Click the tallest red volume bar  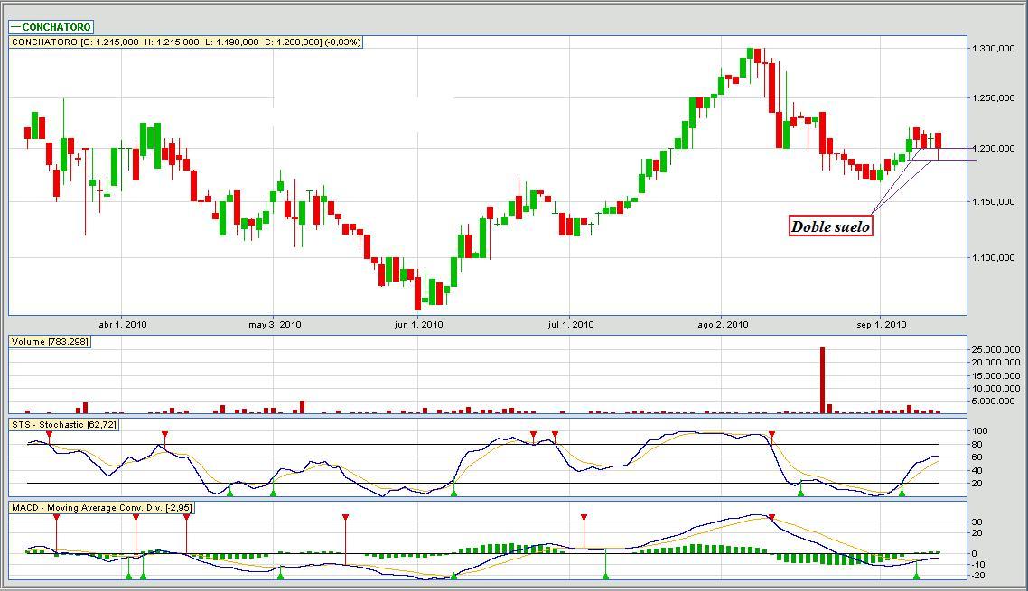[x=822, y=380]
